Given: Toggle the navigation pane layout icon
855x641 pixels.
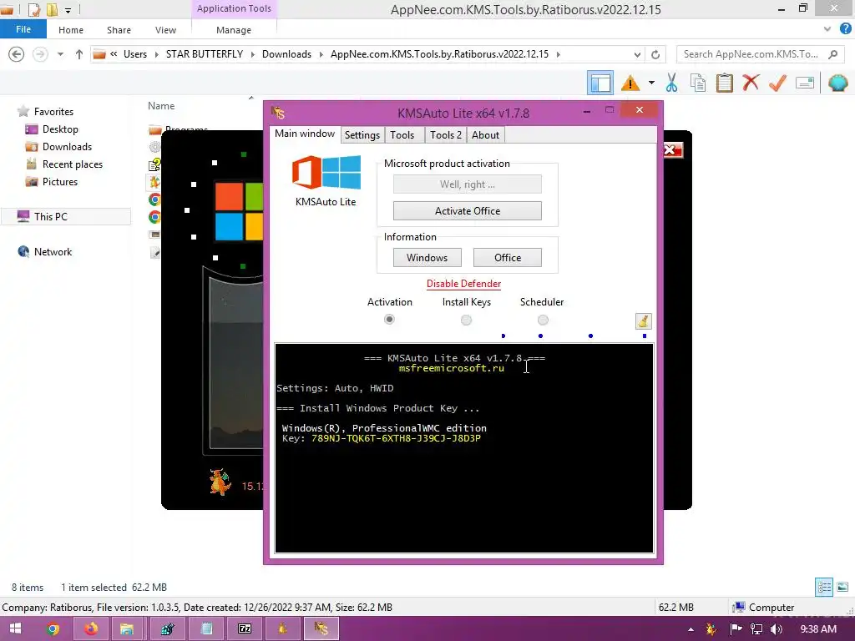Looking at the screenshot, I should (600, 83).
